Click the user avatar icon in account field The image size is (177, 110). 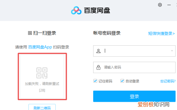pyautogui.click(x=98, y=51)
